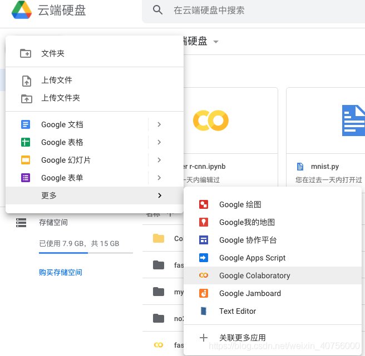Open the mnist.py file thumbnail

[325, 121]
